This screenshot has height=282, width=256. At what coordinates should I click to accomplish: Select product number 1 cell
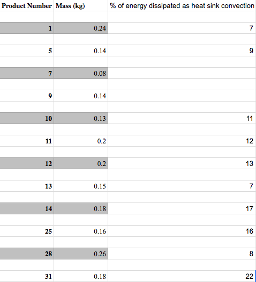(27, 28)
